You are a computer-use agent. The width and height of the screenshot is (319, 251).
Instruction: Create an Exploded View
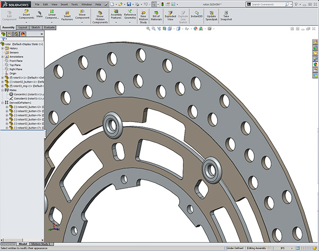click(x=170, y=16)
